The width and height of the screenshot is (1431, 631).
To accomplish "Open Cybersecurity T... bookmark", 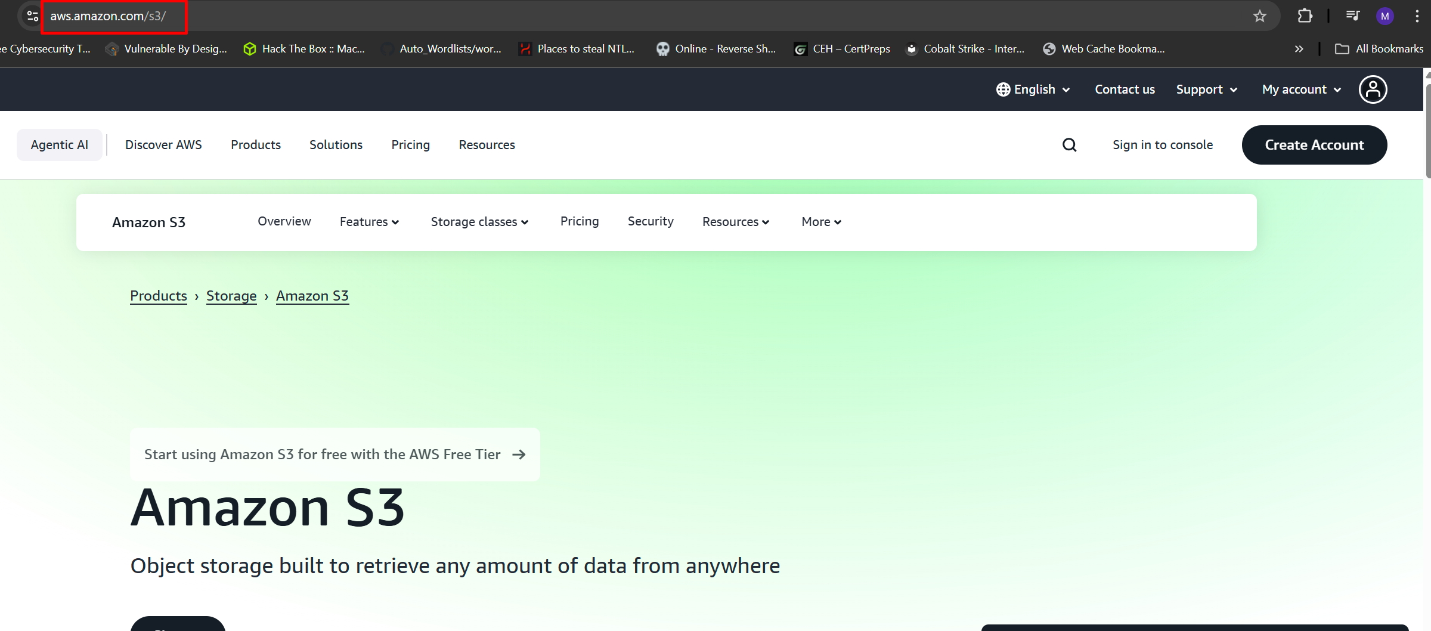I will click(x=45, y=49).
